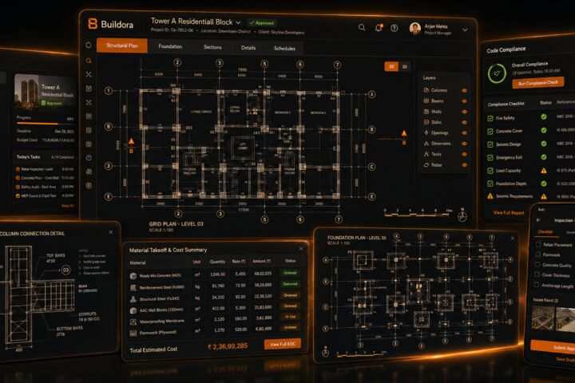
Task: Click the Dimensions layer icon
Action: point(426,144)
